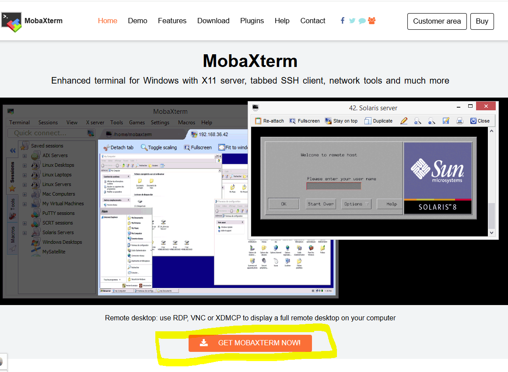Click the orange community people icon

point(371,21)
